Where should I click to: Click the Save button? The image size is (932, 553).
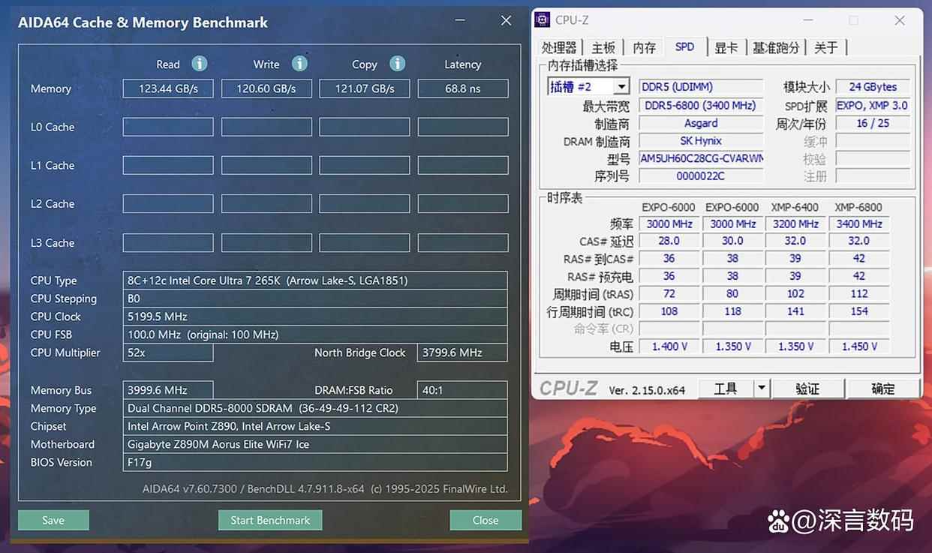click(53, 520)
